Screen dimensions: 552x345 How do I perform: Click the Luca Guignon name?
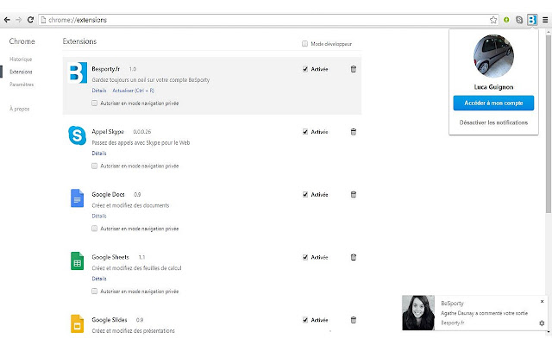tap(493, 87)
